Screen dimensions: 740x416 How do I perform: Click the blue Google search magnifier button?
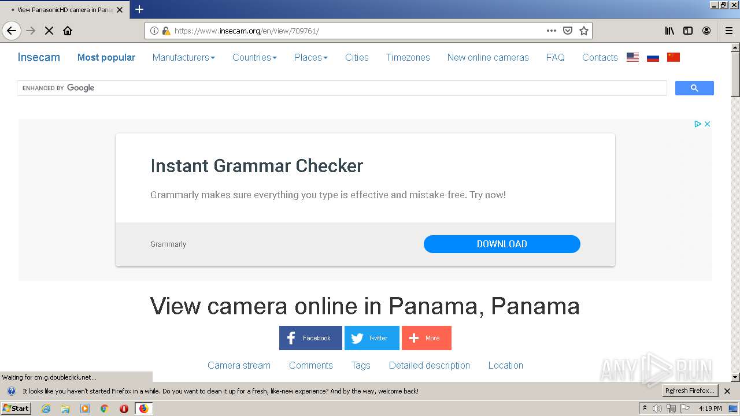pyautogui.click(x=694, y=88)
